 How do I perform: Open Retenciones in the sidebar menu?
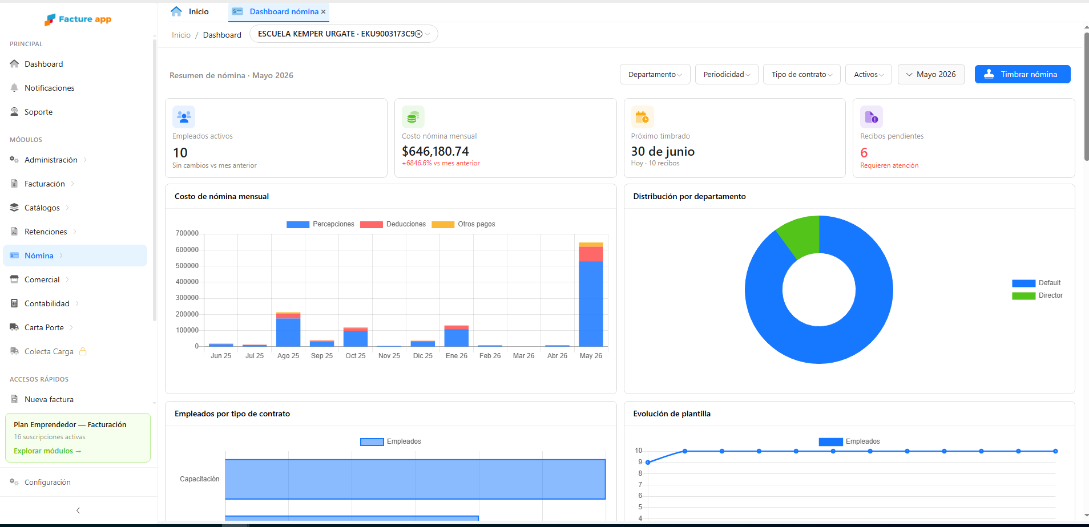pos(75,232)
